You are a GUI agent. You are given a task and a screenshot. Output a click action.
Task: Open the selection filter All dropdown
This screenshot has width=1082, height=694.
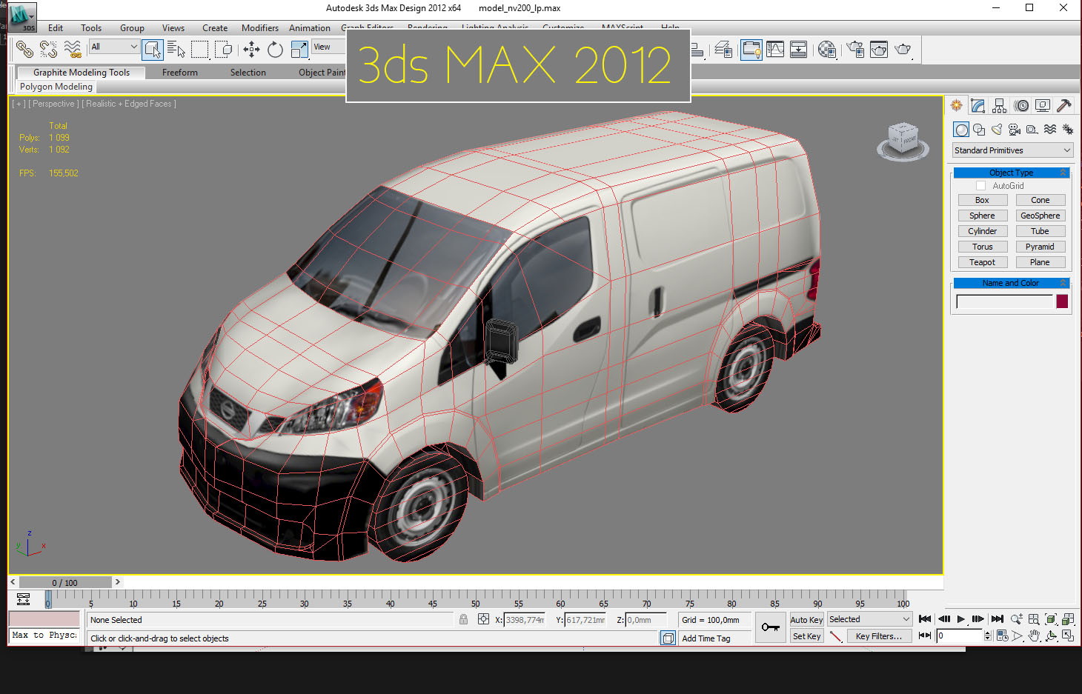tap(114, 47)
